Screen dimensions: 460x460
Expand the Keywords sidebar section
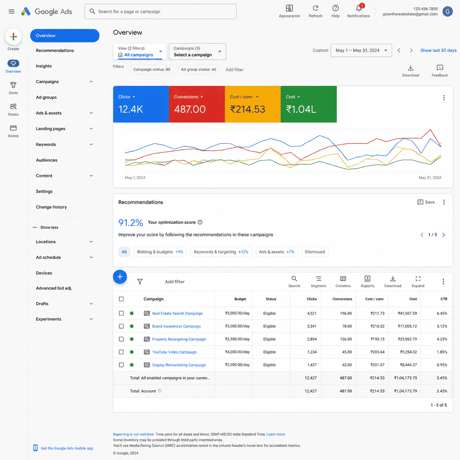[x=91, y=145]
